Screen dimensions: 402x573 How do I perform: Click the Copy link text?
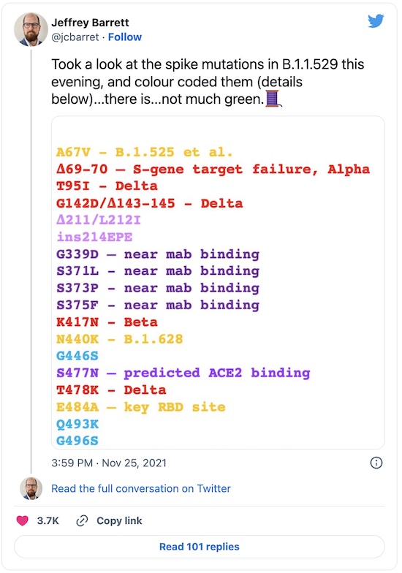119,520
